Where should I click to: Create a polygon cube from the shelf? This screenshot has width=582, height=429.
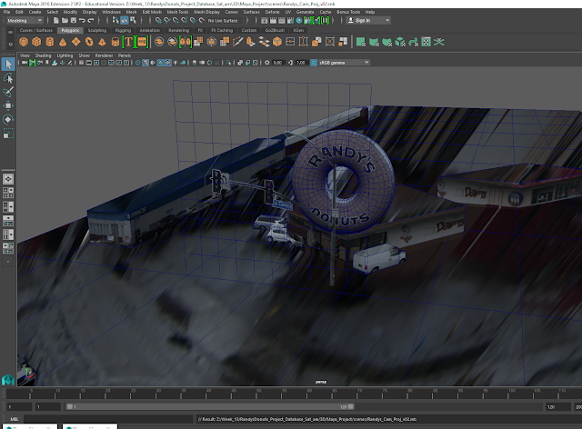point(36,42)
